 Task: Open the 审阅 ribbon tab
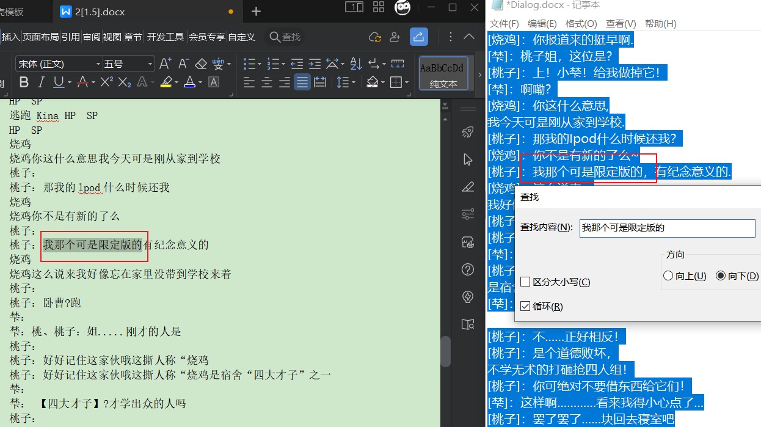click(x=92, y=37)
